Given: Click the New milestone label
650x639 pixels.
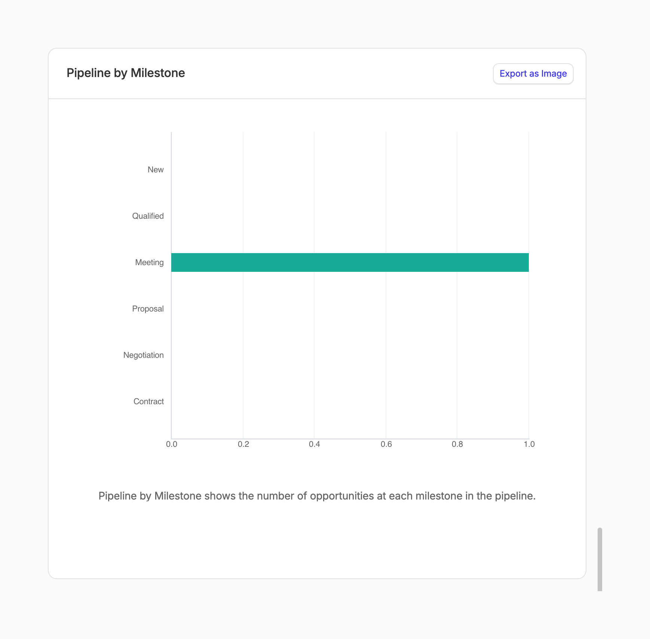Looking at the screenshot, I should (155, 169).
